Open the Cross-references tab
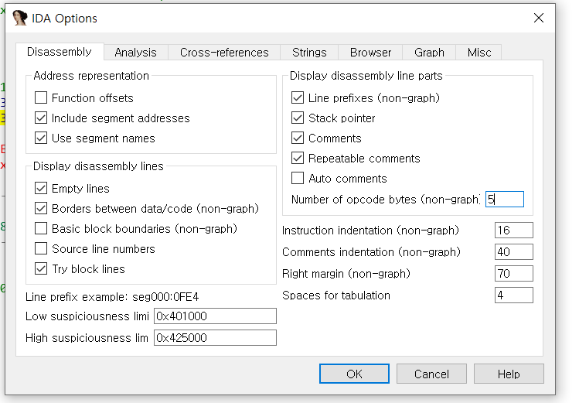Screen dimensions: 579x403 tap(224, 53)
